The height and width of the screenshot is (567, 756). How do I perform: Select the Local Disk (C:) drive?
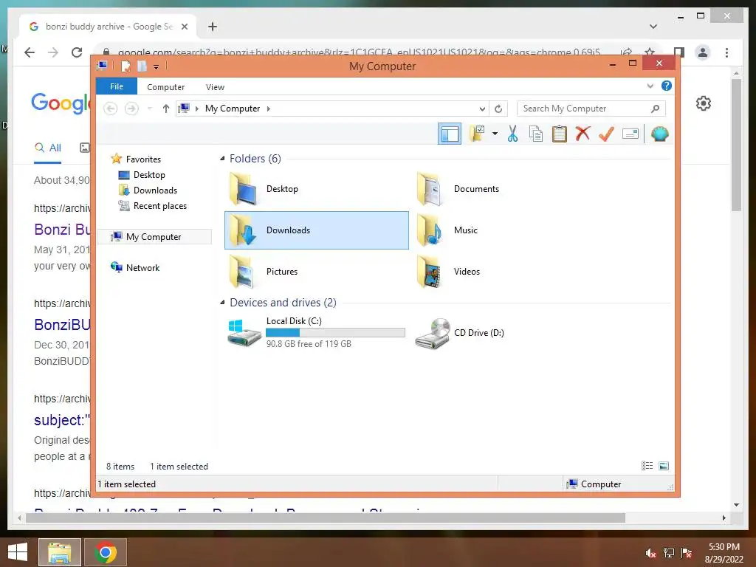[316, 333]
